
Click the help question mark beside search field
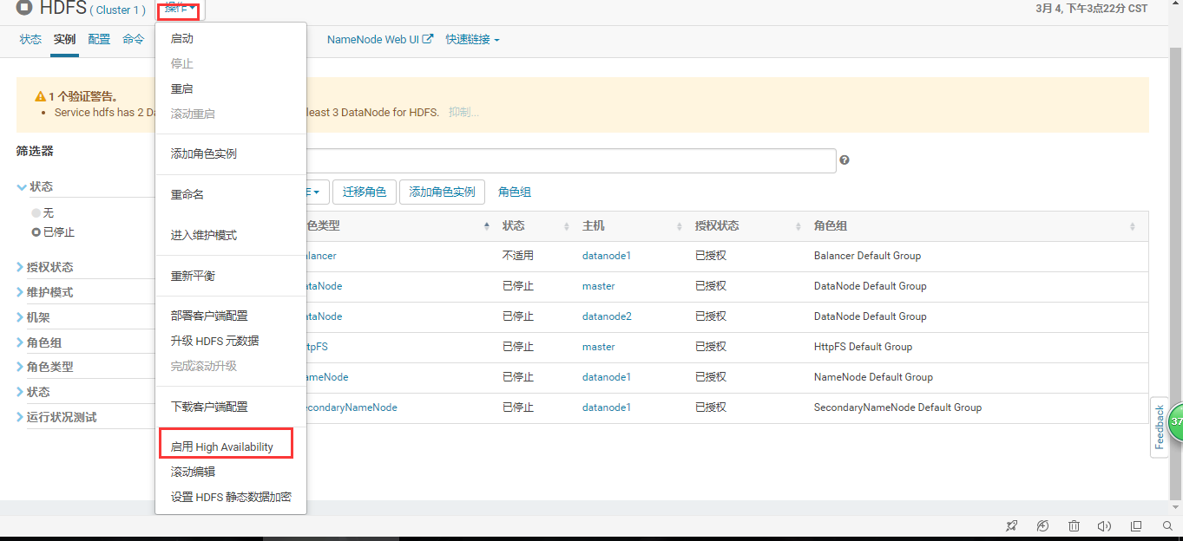845,160
